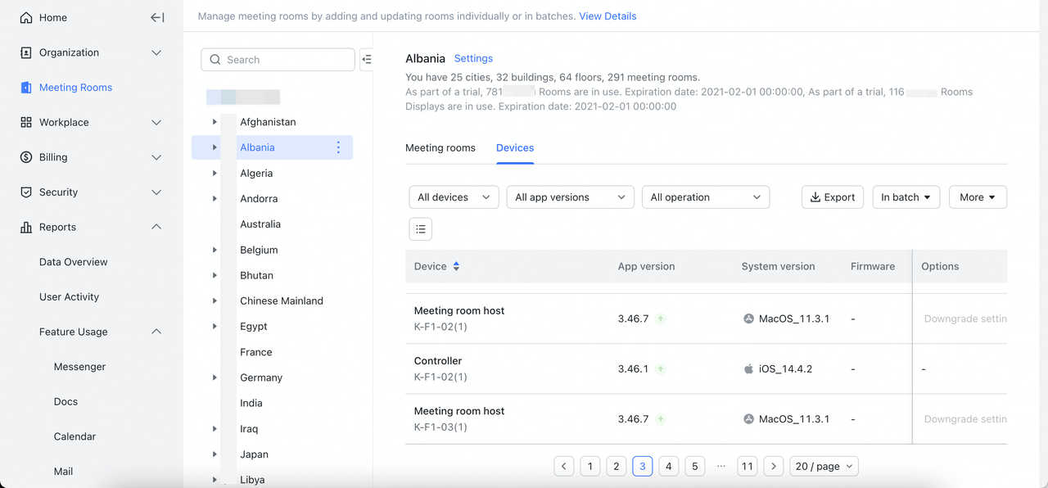Open the All devices filter dropdown
Viewport: 1048px width, 488px height.
[x=454, y=197]
